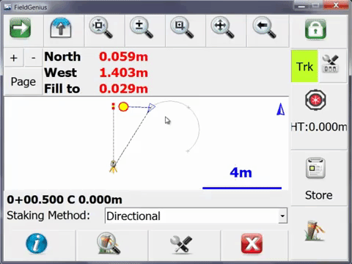Activate the zoom window magnifier tool
Image resolution: width=352 pixels, height=264 pixels.
(x=183, y=28)
